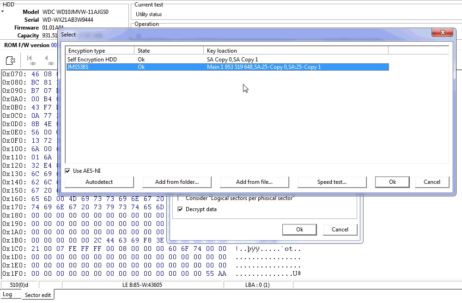462x303 pixels.
Task: Click hex byte 2C in row 0x1B0
Action: point(97,240)
